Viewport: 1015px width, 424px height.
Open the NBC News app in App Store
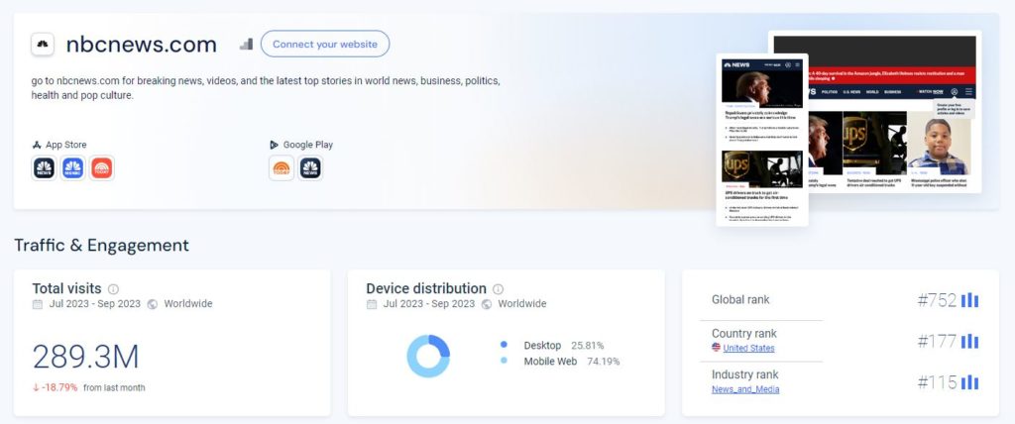pos(44,168)
